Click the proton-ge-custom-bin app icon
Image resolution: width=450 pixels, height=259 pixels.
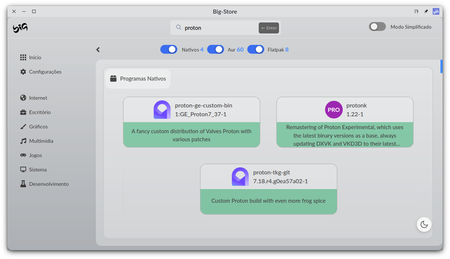point(162,110)
